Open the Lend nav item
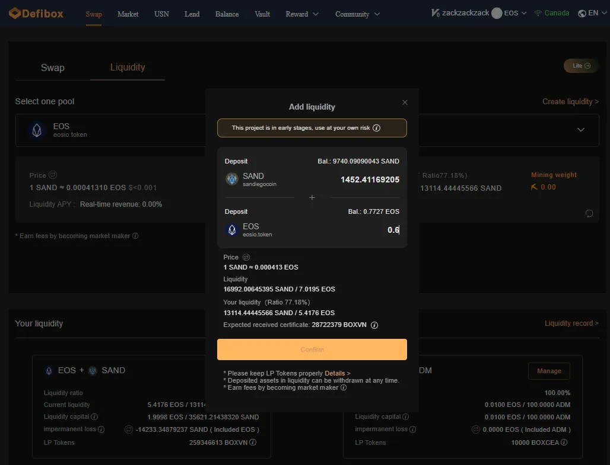The height and width of the screenshot is (465, 610). [192, 14]
